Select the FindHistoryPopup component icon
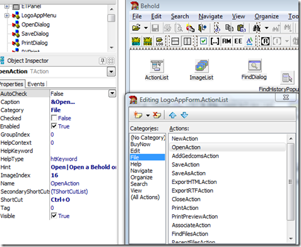The width and height of the screenshot is (301, 247). [x=287, y=78]
